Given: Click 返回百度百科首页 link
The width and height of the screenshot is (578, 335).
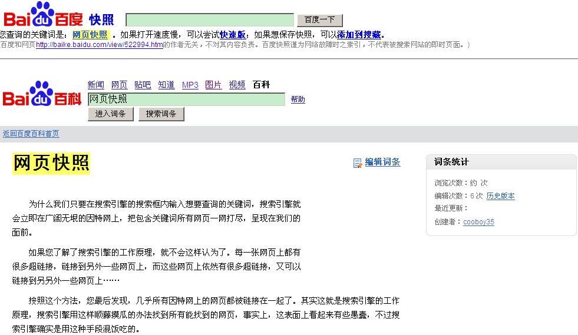Looking at the screenshot, I should [x=31, y=134].
